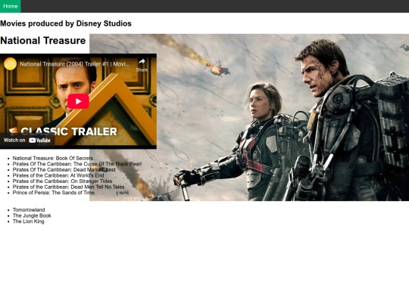Select 'The Curse Of The Black Pearl' item

point(77,164)
